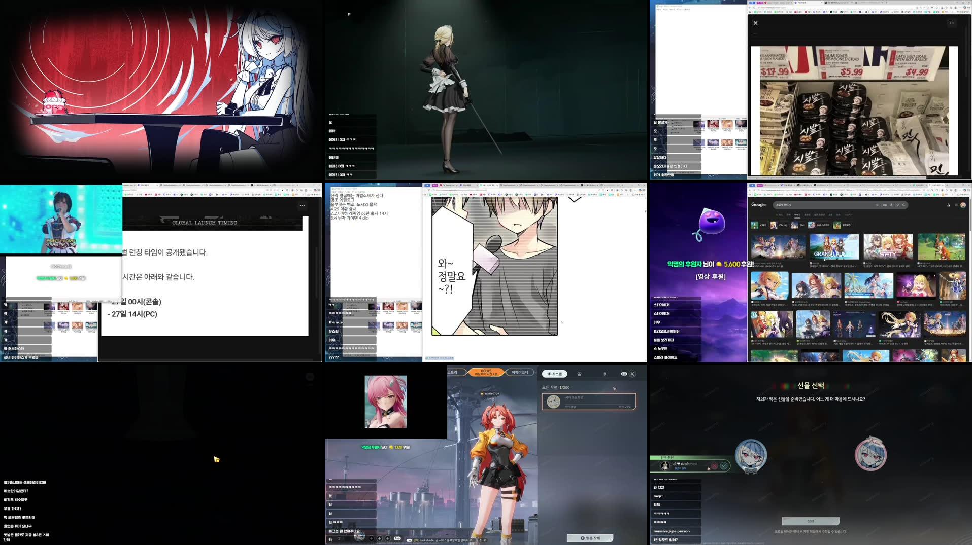Click the remaining-time progress bar on the server mail
The height and width of the screenshot is (545, 972).
click(x=598, y=405)
